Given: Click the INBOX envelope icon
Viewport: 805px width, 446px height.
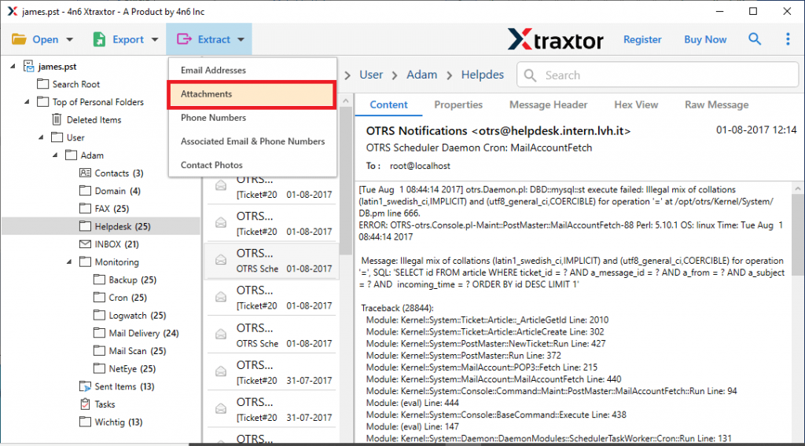Looking at the screenshot, I should click(86, 244).
